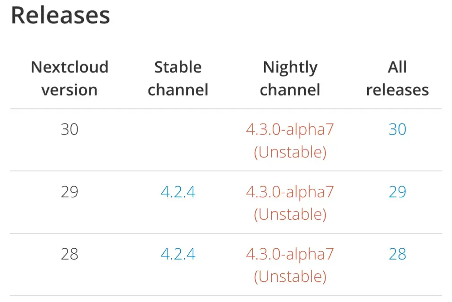Open nightly 4.3.0-alpha7 for Nextcloud 29

coord(290,191)
